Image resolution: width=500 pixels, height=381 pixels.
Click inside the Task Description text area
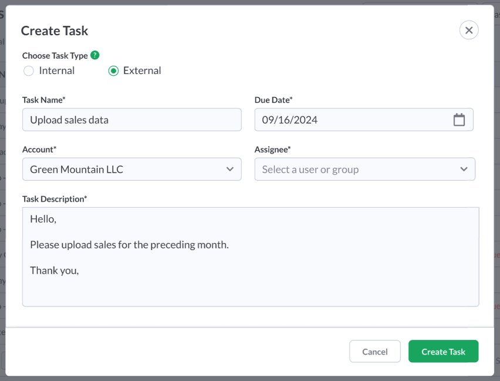(250, 255)
